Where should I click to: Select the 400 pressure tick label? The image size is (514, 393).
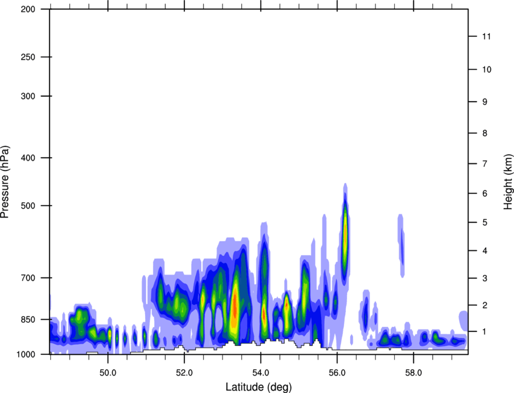coord(28,158)
